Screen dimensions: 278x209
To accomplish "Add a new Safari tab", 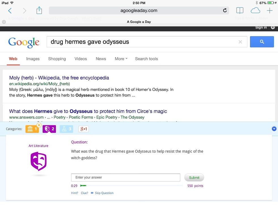I will pyautogui.click(x=270, y=11).
